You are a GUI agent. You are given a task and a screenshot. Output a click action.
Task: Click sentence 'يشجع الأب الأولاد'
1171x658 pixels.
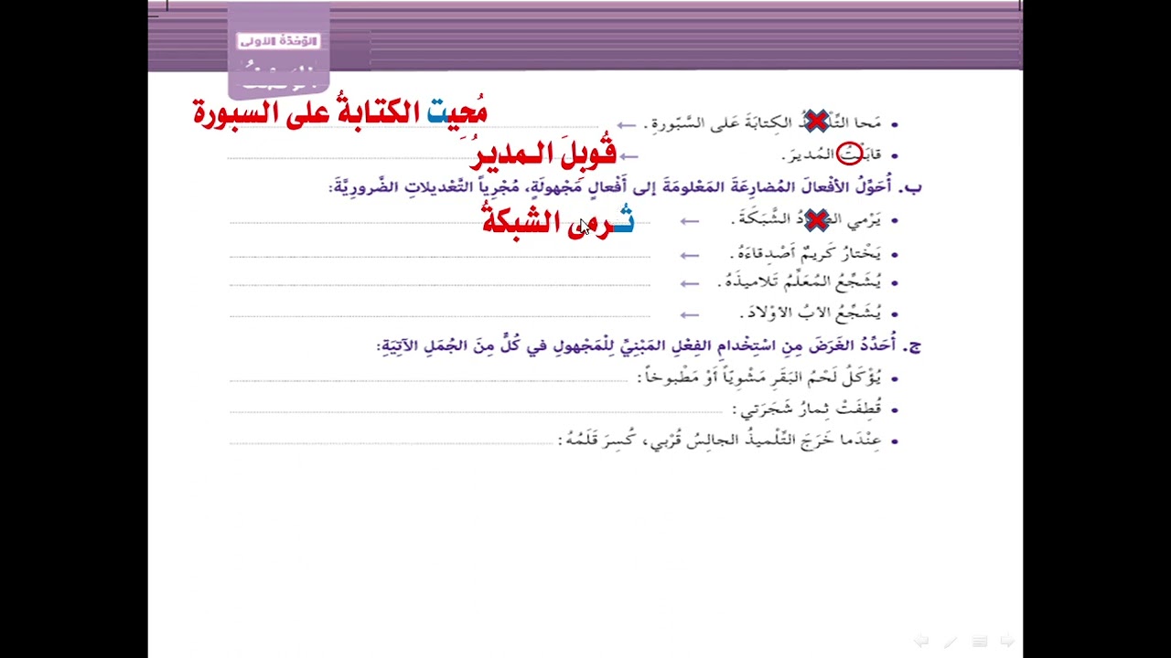click(x=811, y=313)
